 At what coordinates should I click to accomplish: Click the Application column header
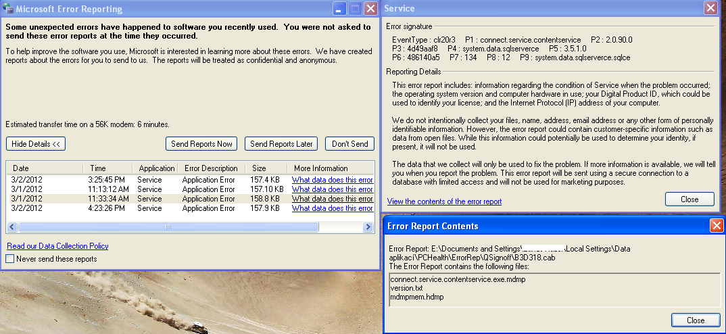coord(156,168)
